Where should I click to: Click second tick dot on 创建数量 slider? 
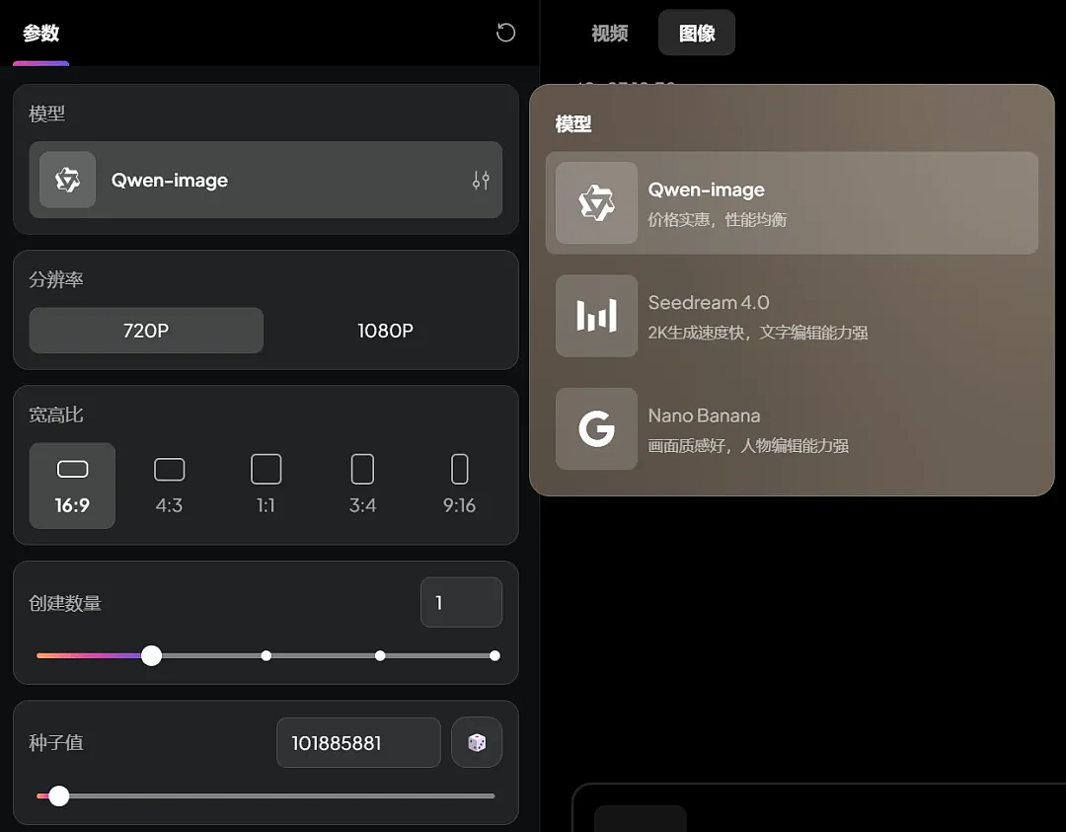(x=266, y=656)
